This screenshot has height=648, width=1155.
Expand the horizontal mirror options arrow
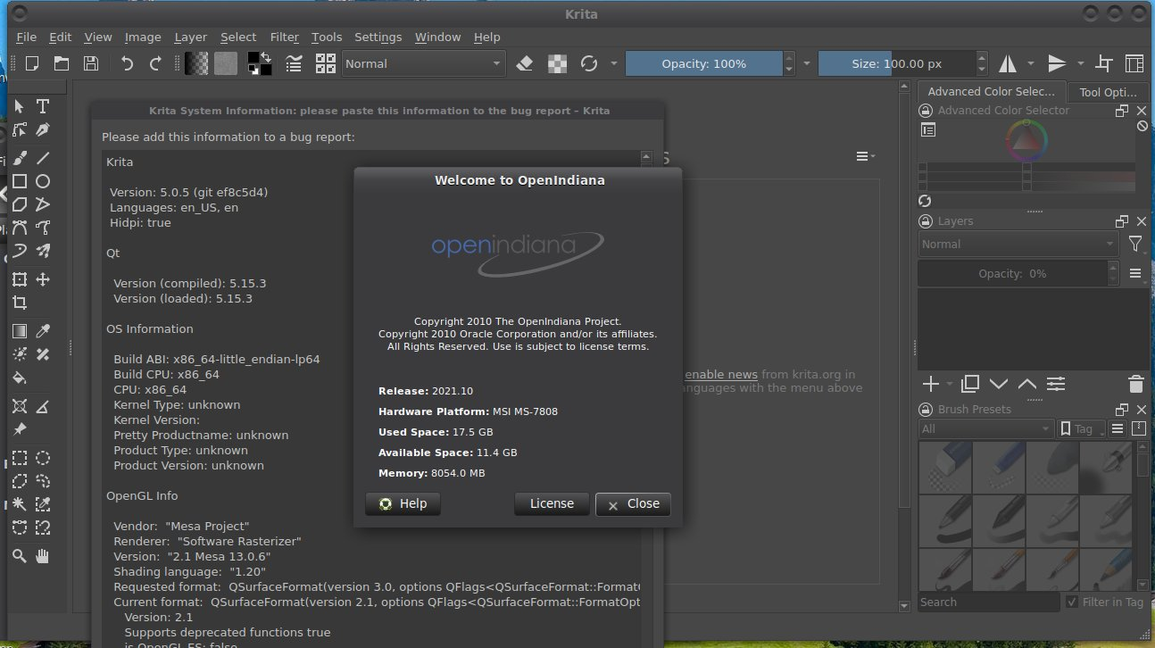pos(1031,63)
